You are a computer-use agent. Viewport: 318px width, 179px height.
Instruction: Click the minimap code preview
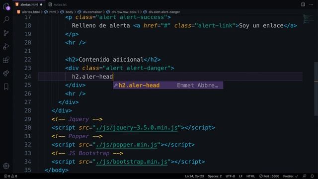click(x=308, y=19)
